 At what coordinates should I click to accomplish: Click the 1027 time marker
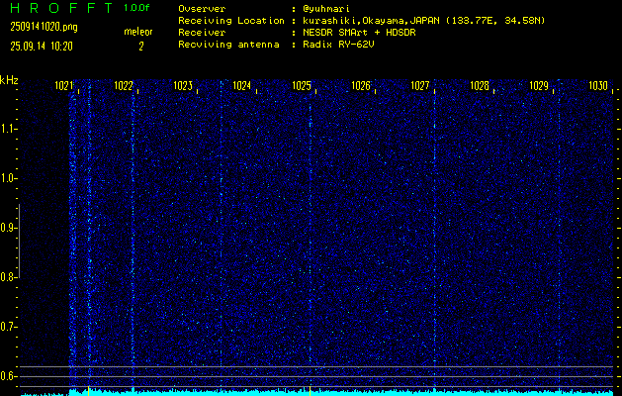419,86
